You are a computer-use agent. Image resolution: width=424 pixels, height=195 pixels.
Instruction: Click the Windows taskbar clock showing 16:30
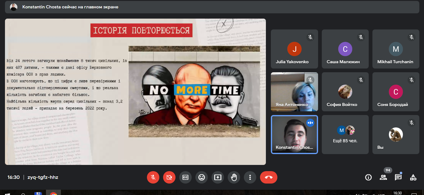pyautogui.click(x=398, y=193)
